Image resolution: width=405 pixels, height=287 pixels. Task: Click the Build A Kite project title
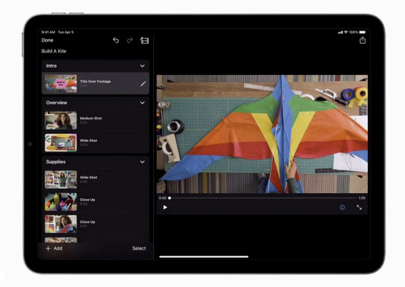[x=54, y=51]
